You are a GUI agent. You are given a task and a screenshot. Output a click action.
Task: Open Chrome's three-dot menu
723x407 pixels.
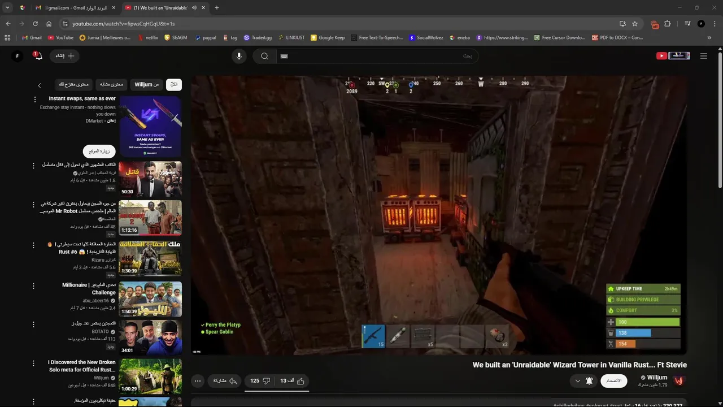click(x=715, y=24)
